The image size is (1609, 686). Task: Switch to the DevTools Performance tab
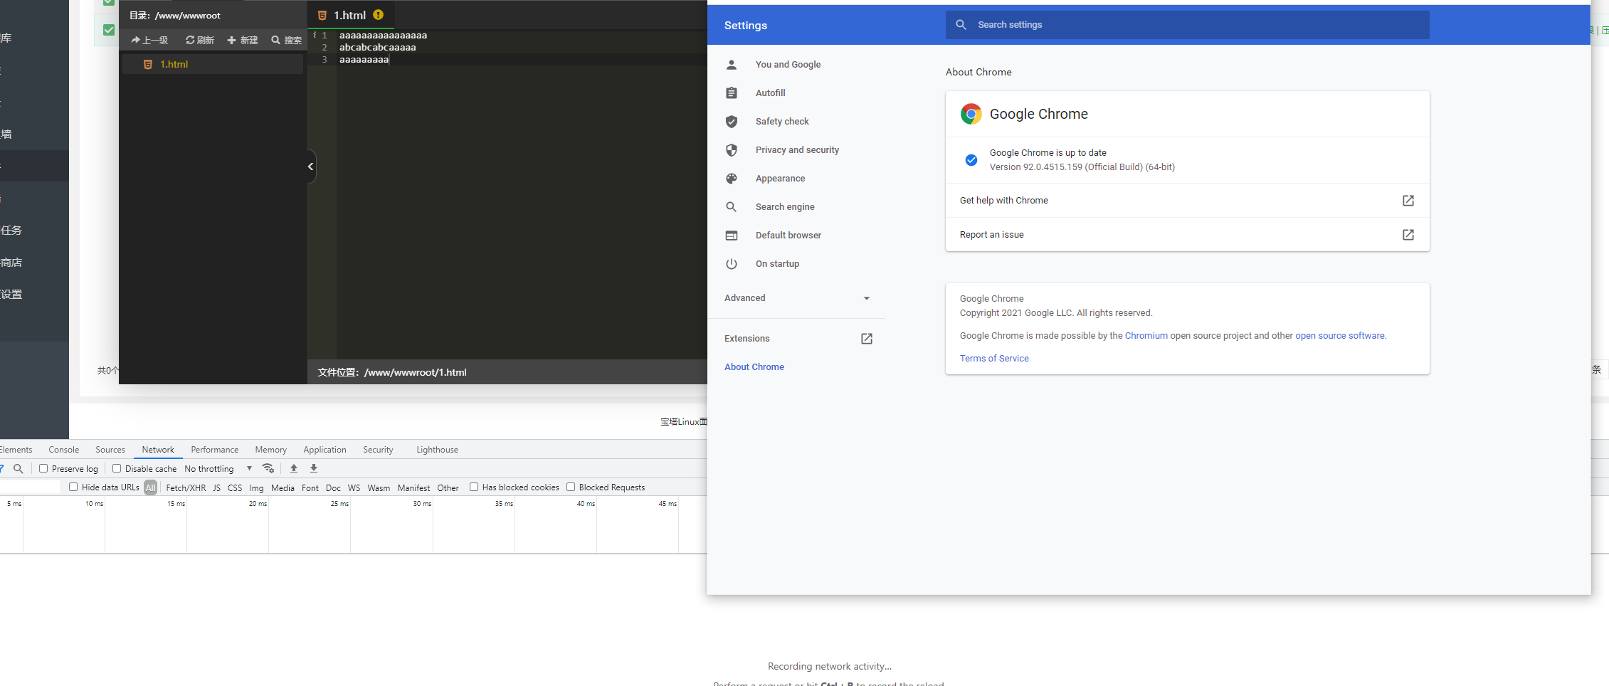click(x=215, y=449)
